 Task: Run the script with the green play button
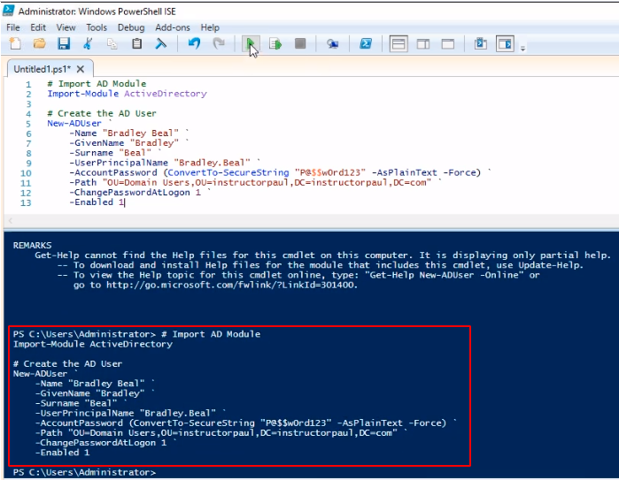click(x=251, y=43)
